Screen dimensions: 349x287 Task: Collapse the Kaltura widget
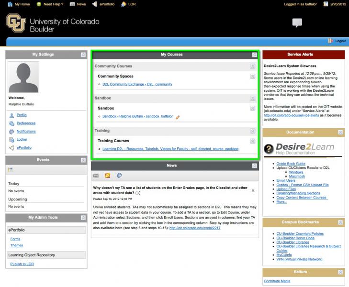[340, 272]
